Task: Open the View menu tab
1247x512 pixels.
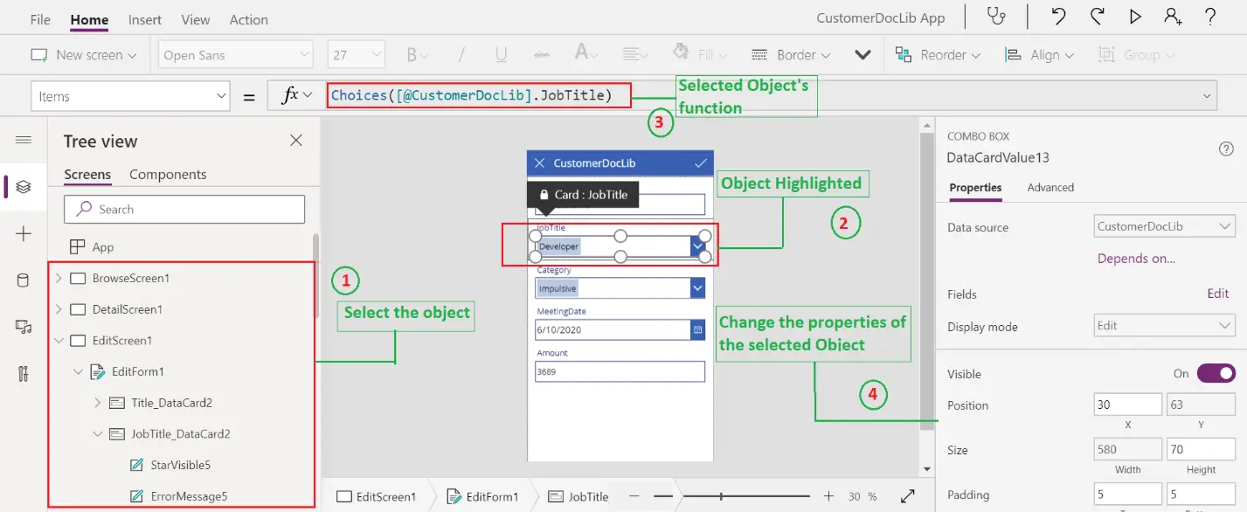Action: coord(196,19)
